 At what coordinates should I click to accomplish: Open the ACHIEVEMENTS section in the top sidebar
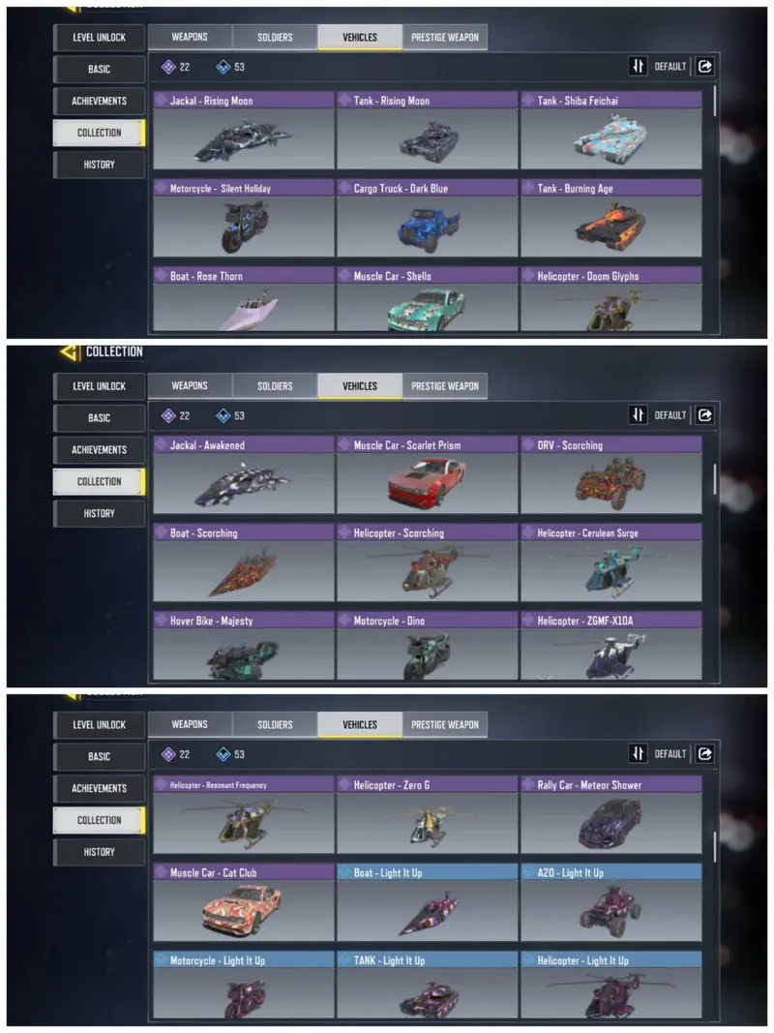coord(99,101)
